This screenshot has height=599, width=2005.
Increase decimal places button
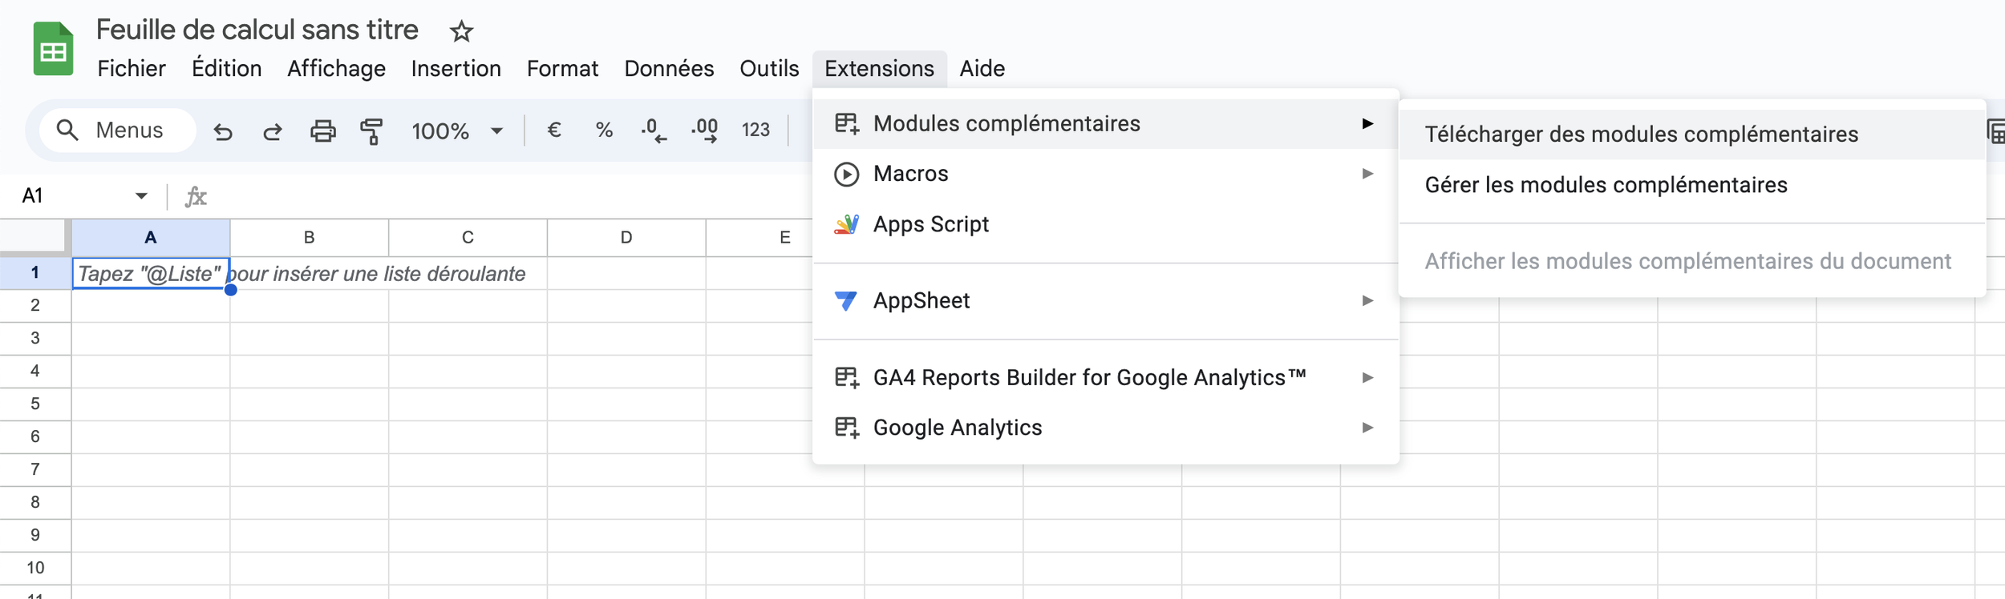tap(704, 130)
